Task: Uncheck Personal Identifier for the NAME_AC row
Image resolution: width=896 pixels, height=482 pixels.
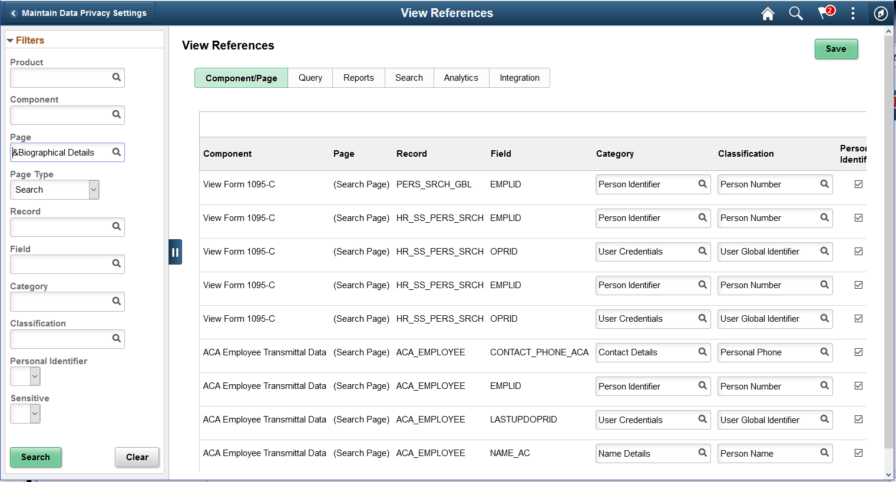Action: pyautogui.click(x=858, y=453)
